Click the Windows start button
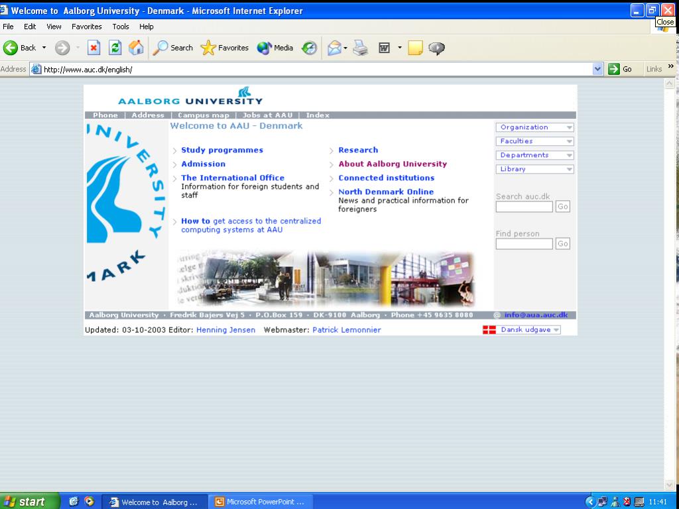The image size is (679, 509). click(29, 501)
